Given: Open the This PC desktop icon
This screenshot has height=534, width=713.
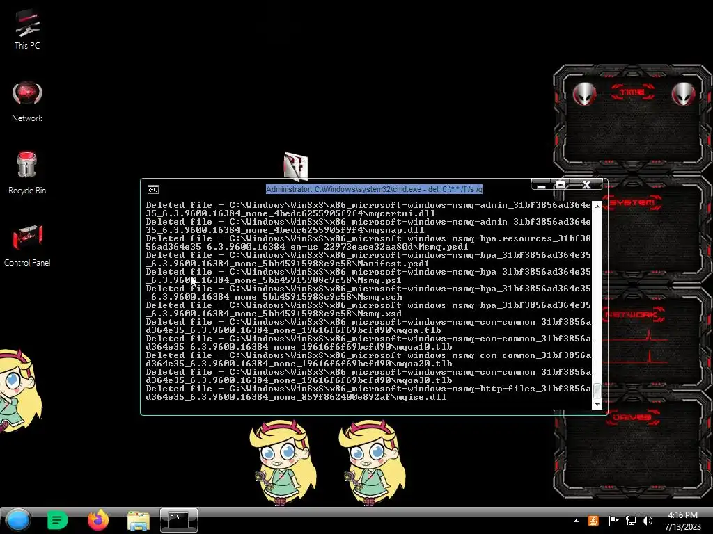Looking at the screenshot, I should 27,29.
